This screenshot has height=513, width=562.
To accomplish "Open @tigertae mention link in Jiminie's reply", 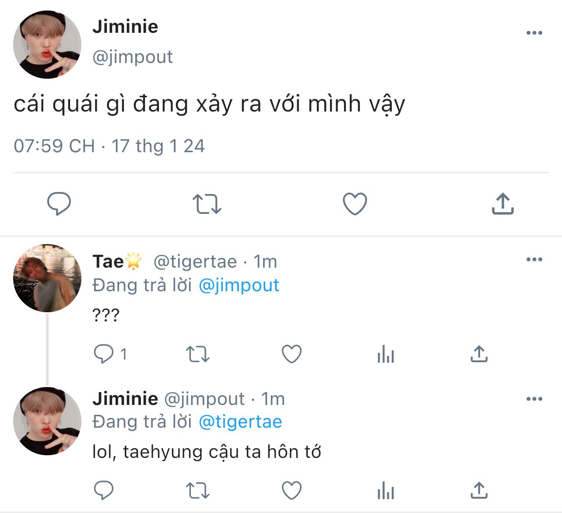I will [x=240, y=422].
